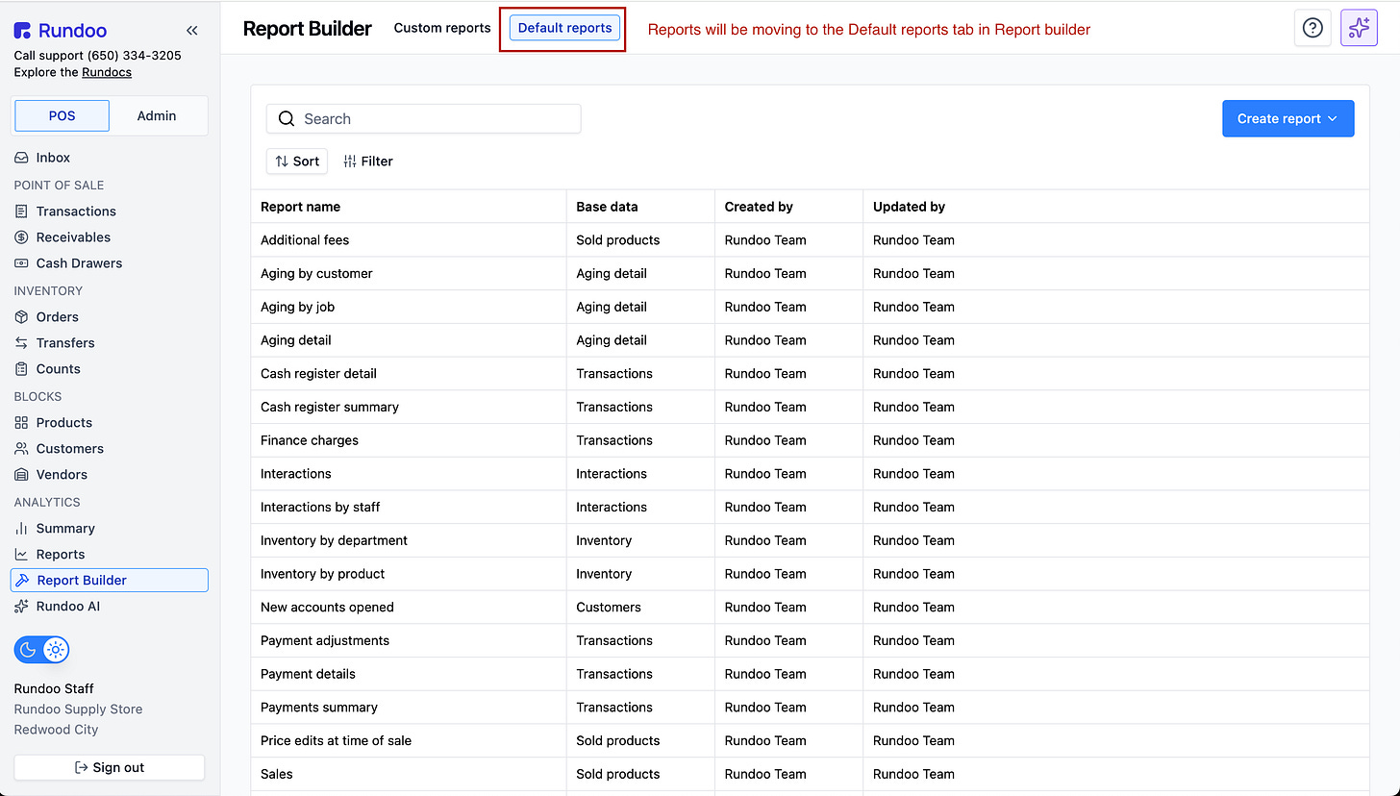Select the Default reports tab
Image resolution: width=1400 pixels, height=796 pixels.
coord(565,28)
